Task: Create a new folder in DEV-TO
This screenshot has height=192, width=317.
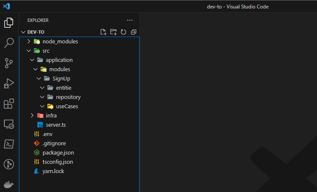Action: click(x=113, y=32)
